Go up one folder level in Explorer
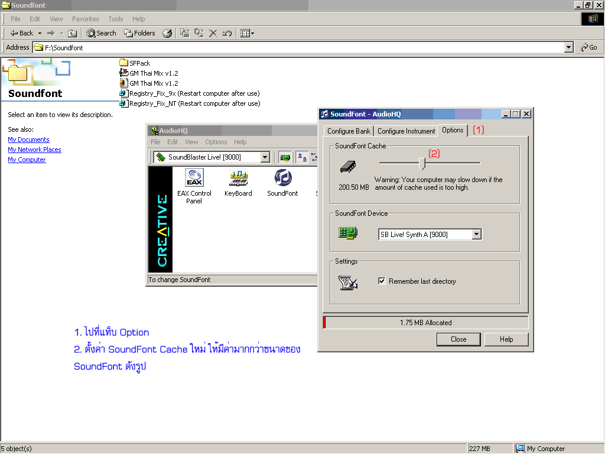 pos(73,33)
